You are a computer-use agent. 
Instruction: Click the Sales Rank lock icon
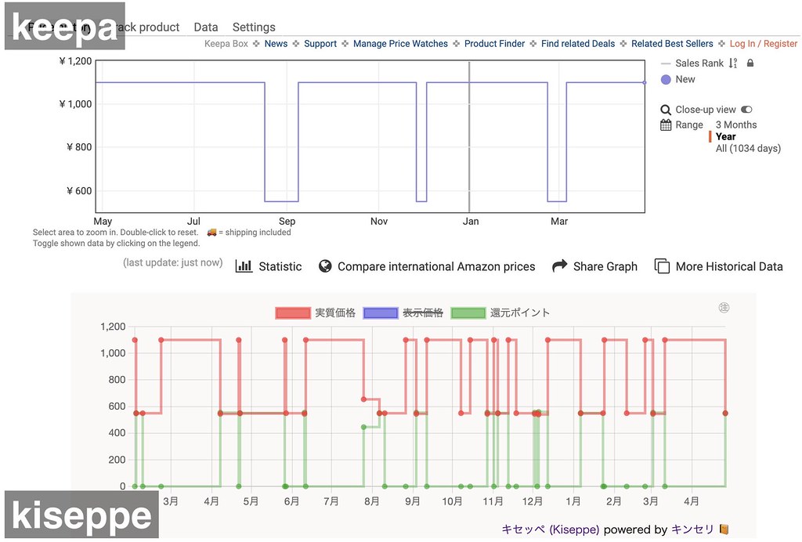(750, 63)
